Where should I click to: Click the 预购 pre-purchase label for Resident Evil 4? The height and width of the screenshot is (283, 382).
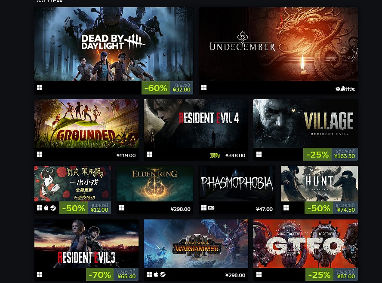215,155
